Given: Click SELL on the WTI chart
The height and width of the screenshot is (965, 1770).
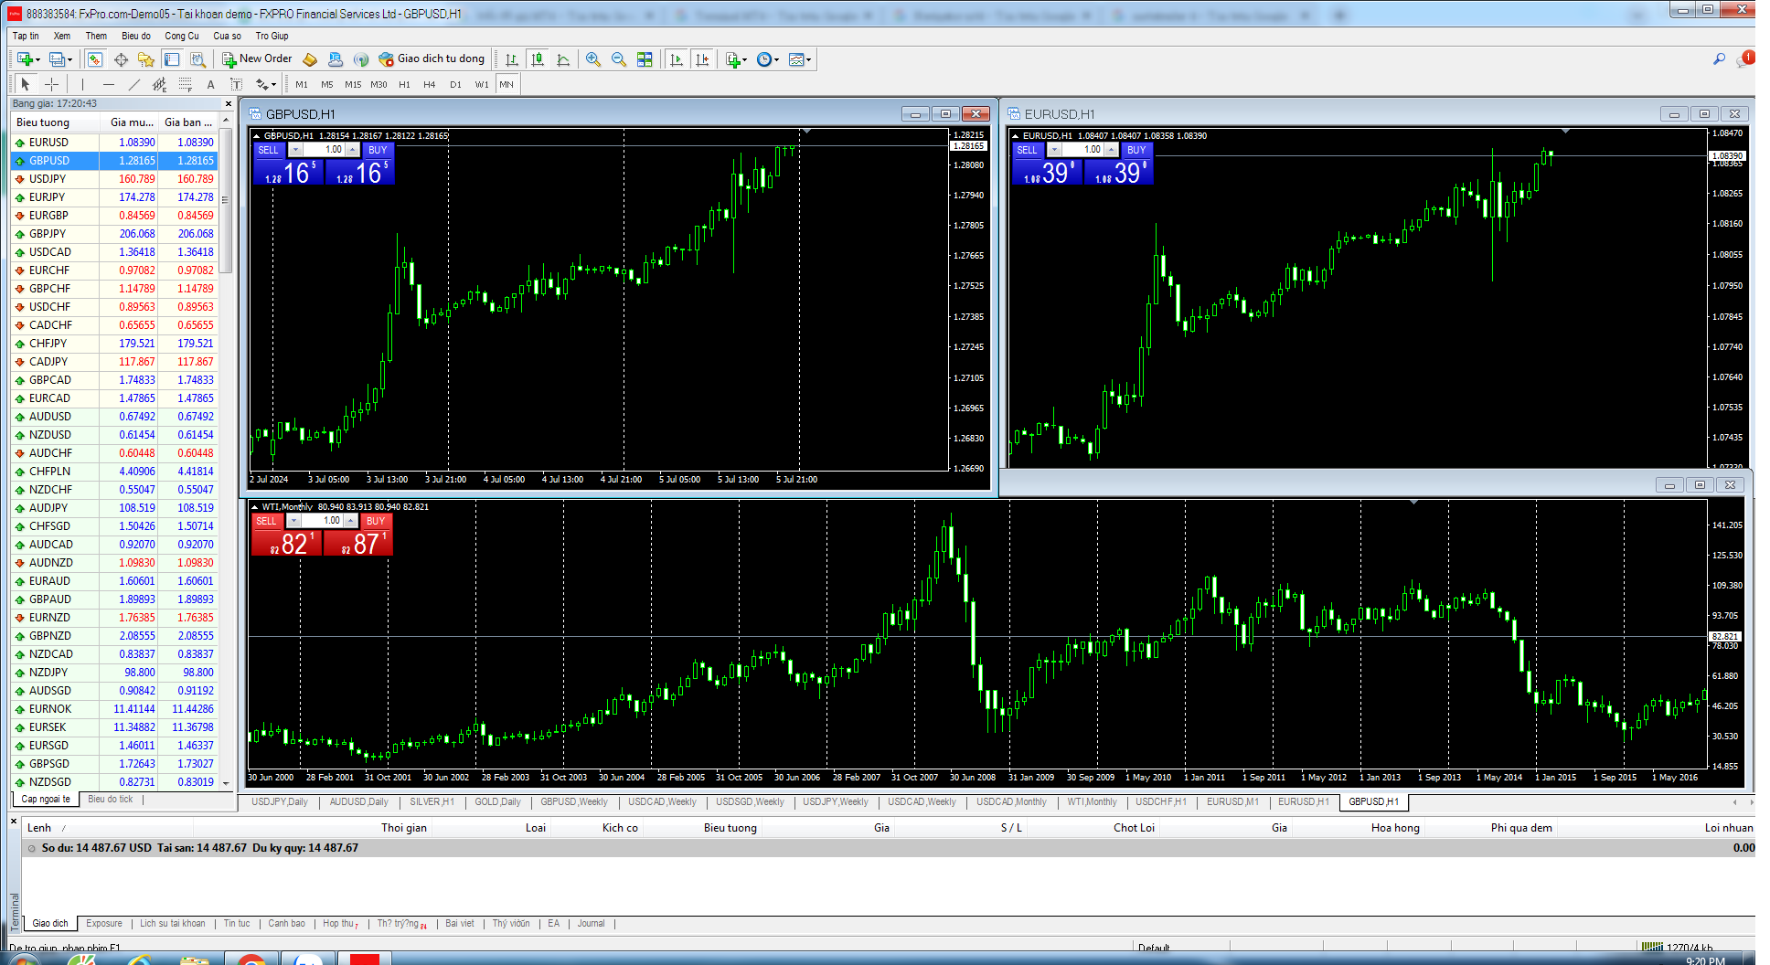Looking at the screenshot, I should coord(266,521).
